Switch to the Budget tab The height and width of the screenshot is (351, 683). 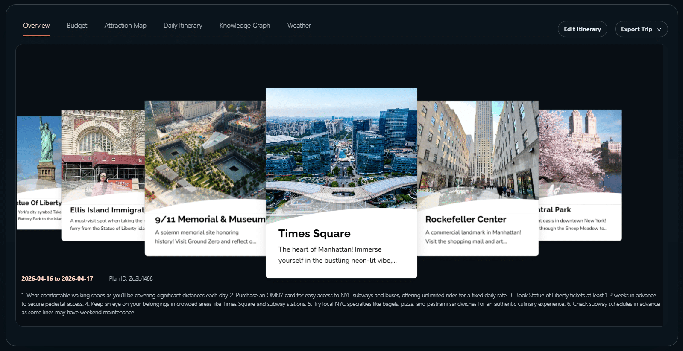(x=77, y=26)
